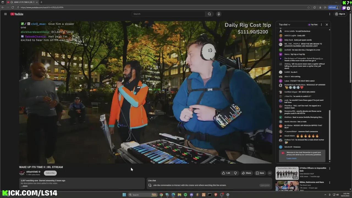Open the Top Fans leaderboard
This screenshot has height=198, width=352.
click(x=313, y=24)
